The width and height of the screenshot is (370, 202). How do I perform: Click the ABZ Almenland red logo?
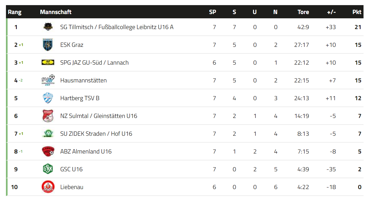(48, 151)
